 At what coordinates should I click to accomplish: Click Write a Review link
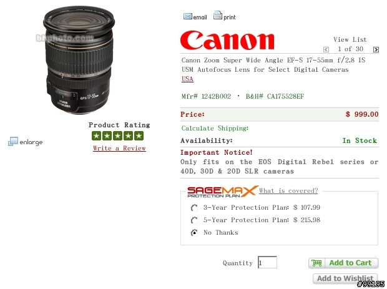[x=119, y=148]
